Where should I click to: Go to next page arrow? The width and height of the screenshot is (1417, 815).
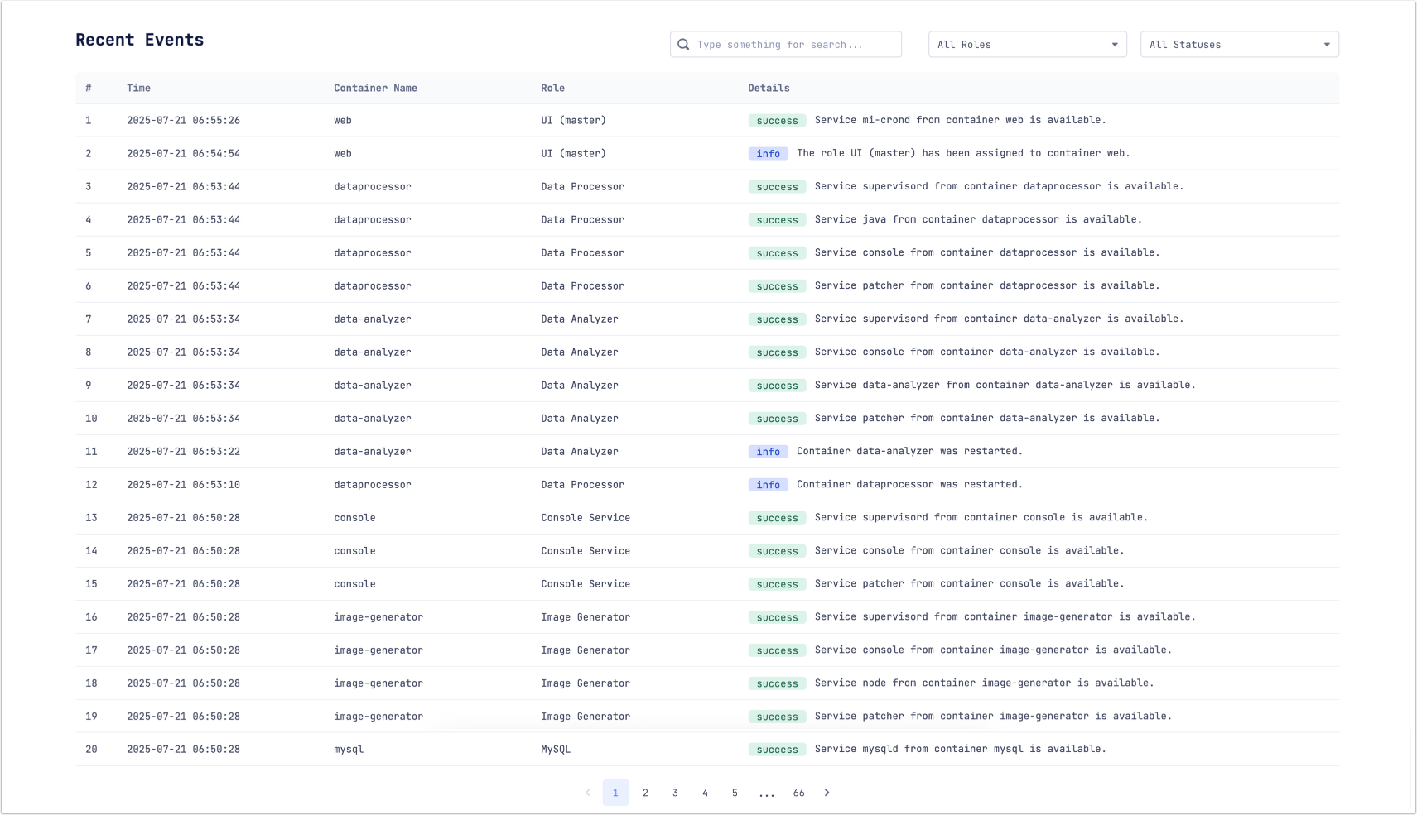(827, 793)
